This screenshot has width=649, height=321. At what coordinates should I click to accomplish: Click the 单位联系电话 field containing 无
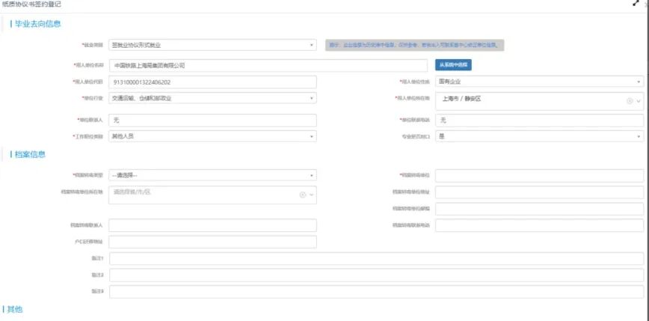[x=539, y=120]
